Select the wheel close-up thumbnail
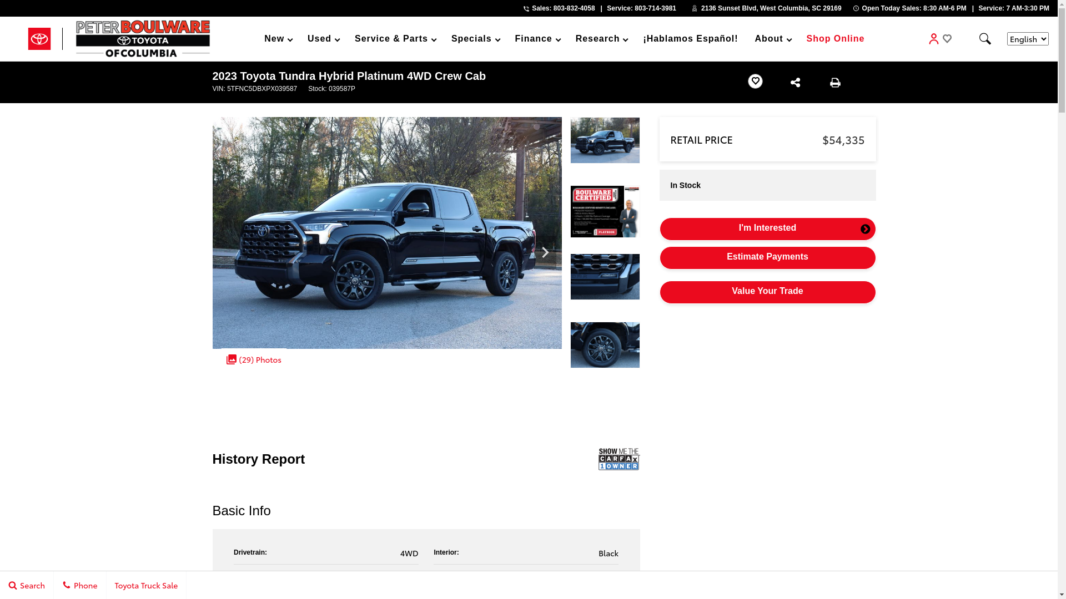The width and height of the screenshot is (1066, 599). (x=605, y=345)
